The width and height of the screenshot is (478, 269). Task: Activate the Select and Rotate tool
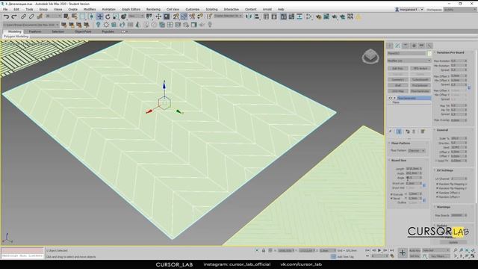(108, 16)
